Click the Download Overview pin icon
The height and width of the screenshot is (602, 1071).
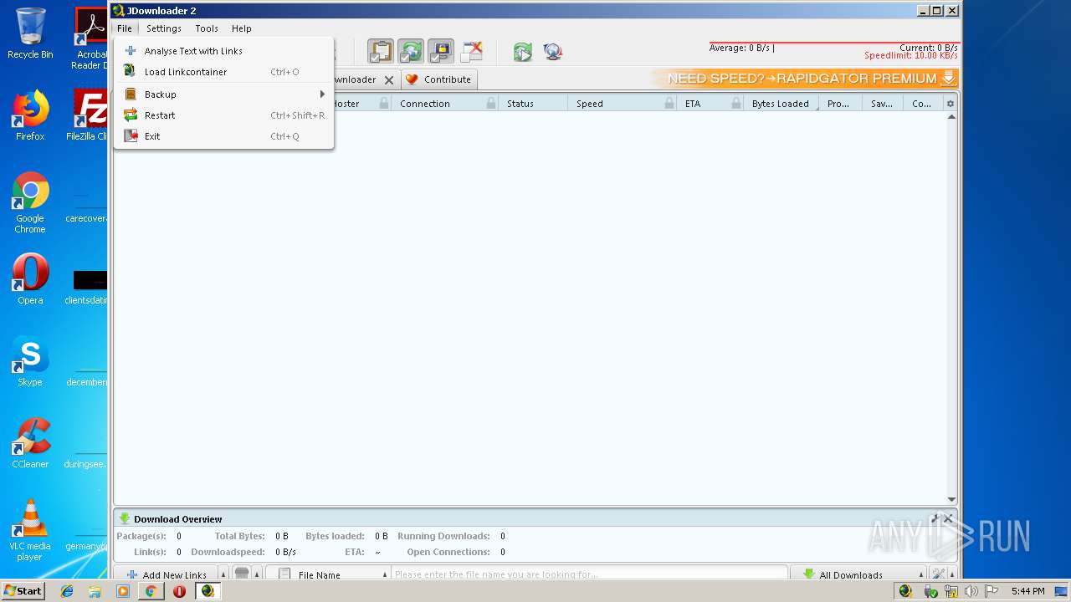(x=936, y=518)
